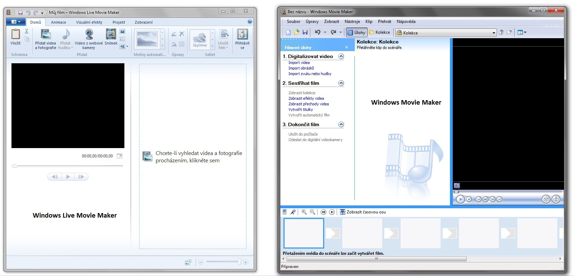Viewport: 574px width, 276px height.
Task: Click the new collection folder icon
Action: pos(509,32)
